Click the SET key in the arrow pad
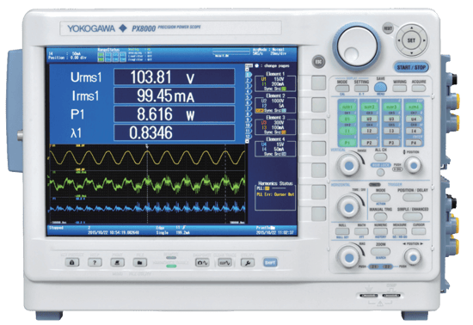The height and width of the screenshot is (325, 473). (x=411, y=40)
